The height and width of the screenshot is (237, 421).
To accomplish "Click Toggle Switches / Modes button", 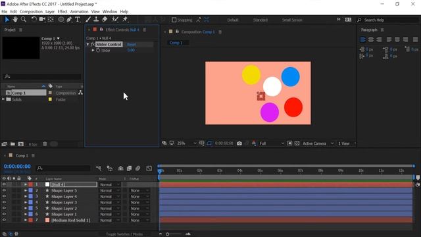I will click(124, 234).
